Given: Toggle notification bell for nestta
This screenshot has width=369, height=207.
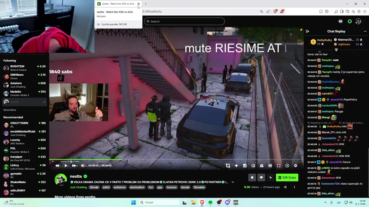Looking at the screenshot, I should coord(252,178).
